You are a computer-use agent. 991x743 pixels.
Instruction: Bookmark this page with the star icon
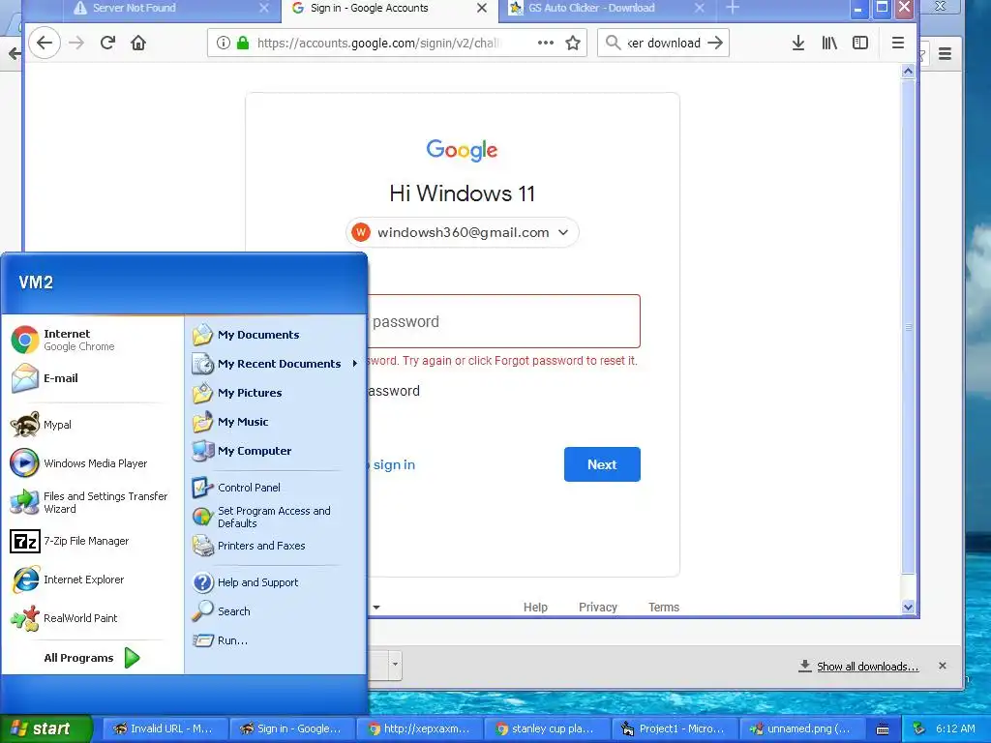click(x=573, y=43)
